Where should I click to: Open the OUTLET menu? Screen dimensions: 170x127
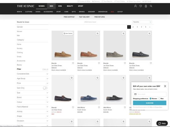click(x=120, y=12)
